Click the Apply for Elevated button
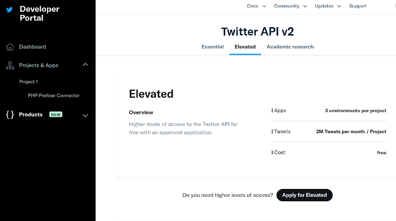This screenshot has height=221, width=396. coord(304,195)
